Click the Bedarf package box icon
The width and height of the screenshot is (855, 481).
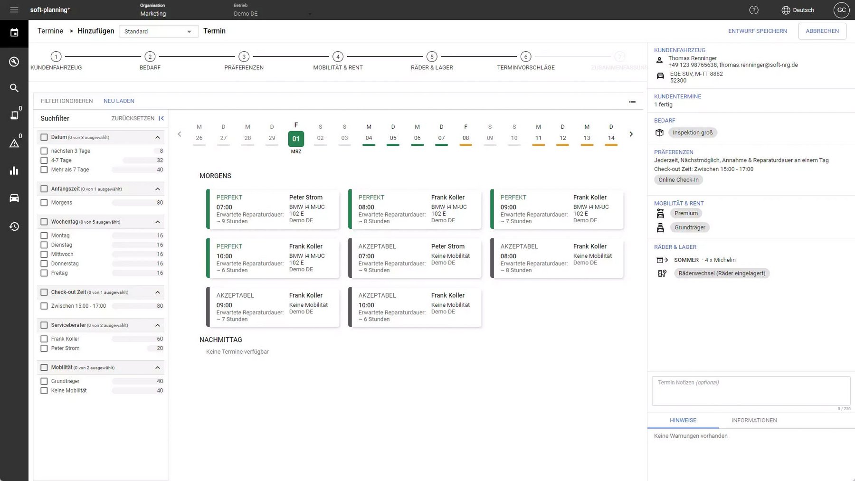[x=659, y=132]
